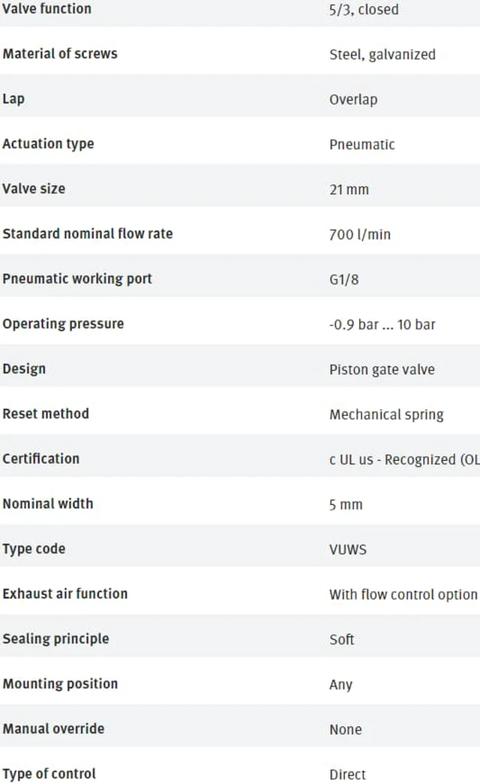Select the G1/8 port value
This screenshot has height=784, width=480.
tap(343, 280)
